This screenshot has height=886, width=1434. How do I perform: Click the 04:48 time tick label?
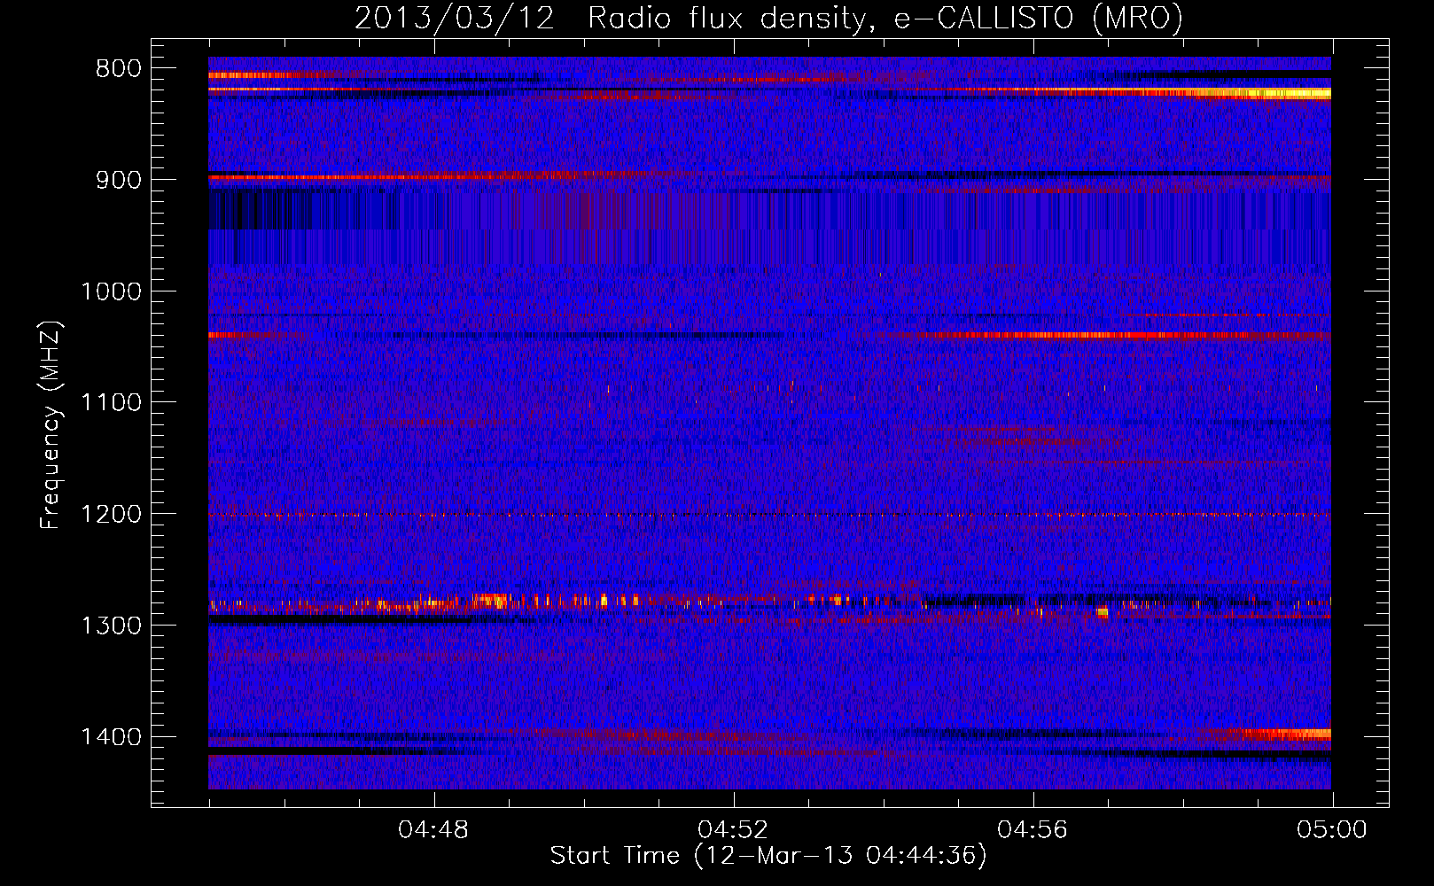(433, 830)
